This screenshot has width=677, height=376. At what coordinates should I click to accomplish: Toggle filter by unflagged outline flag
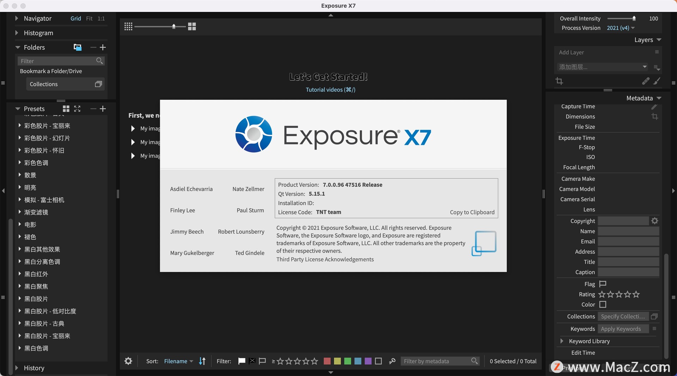pos(262,361)
